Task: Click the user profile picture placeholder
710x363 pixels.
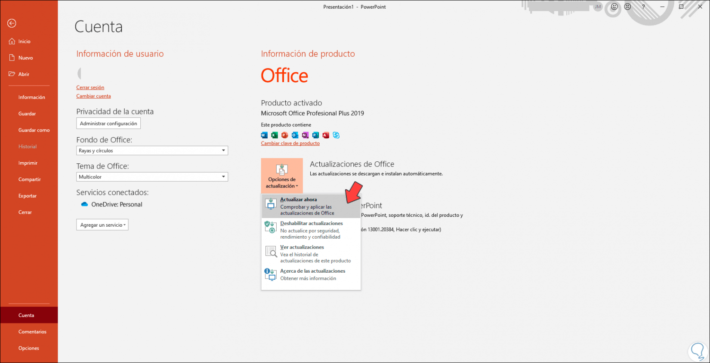Action: (x=79, y=73)
